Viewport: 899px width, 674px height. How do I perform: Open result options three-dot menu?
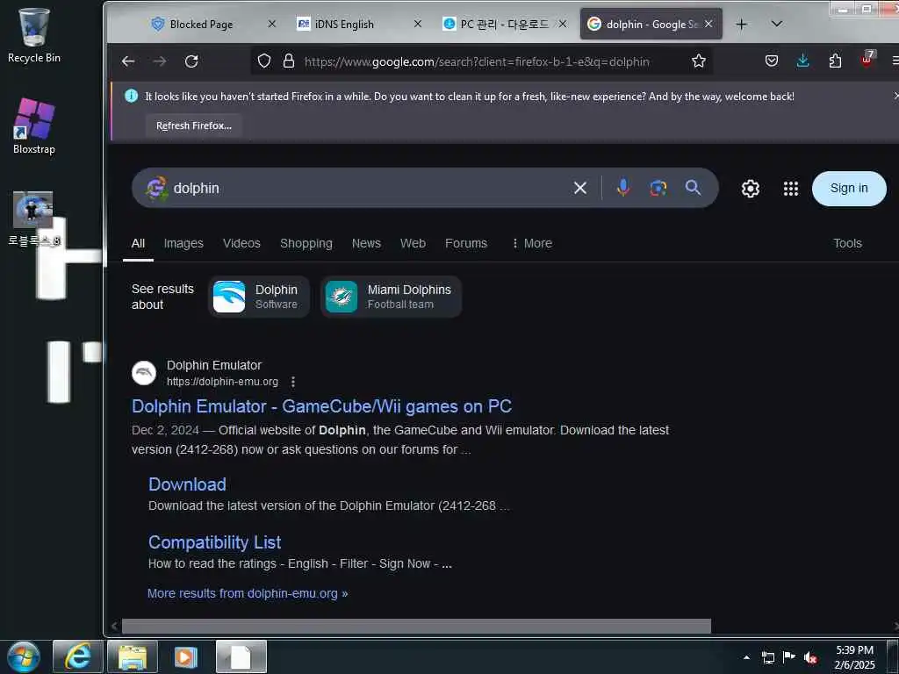(x=293, y=382)
